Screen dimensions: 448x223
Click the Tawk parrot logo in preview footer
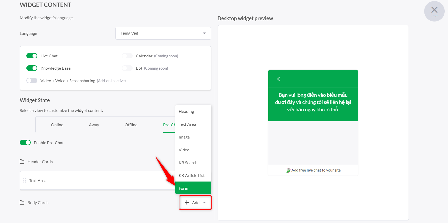[x=288, y=170]
